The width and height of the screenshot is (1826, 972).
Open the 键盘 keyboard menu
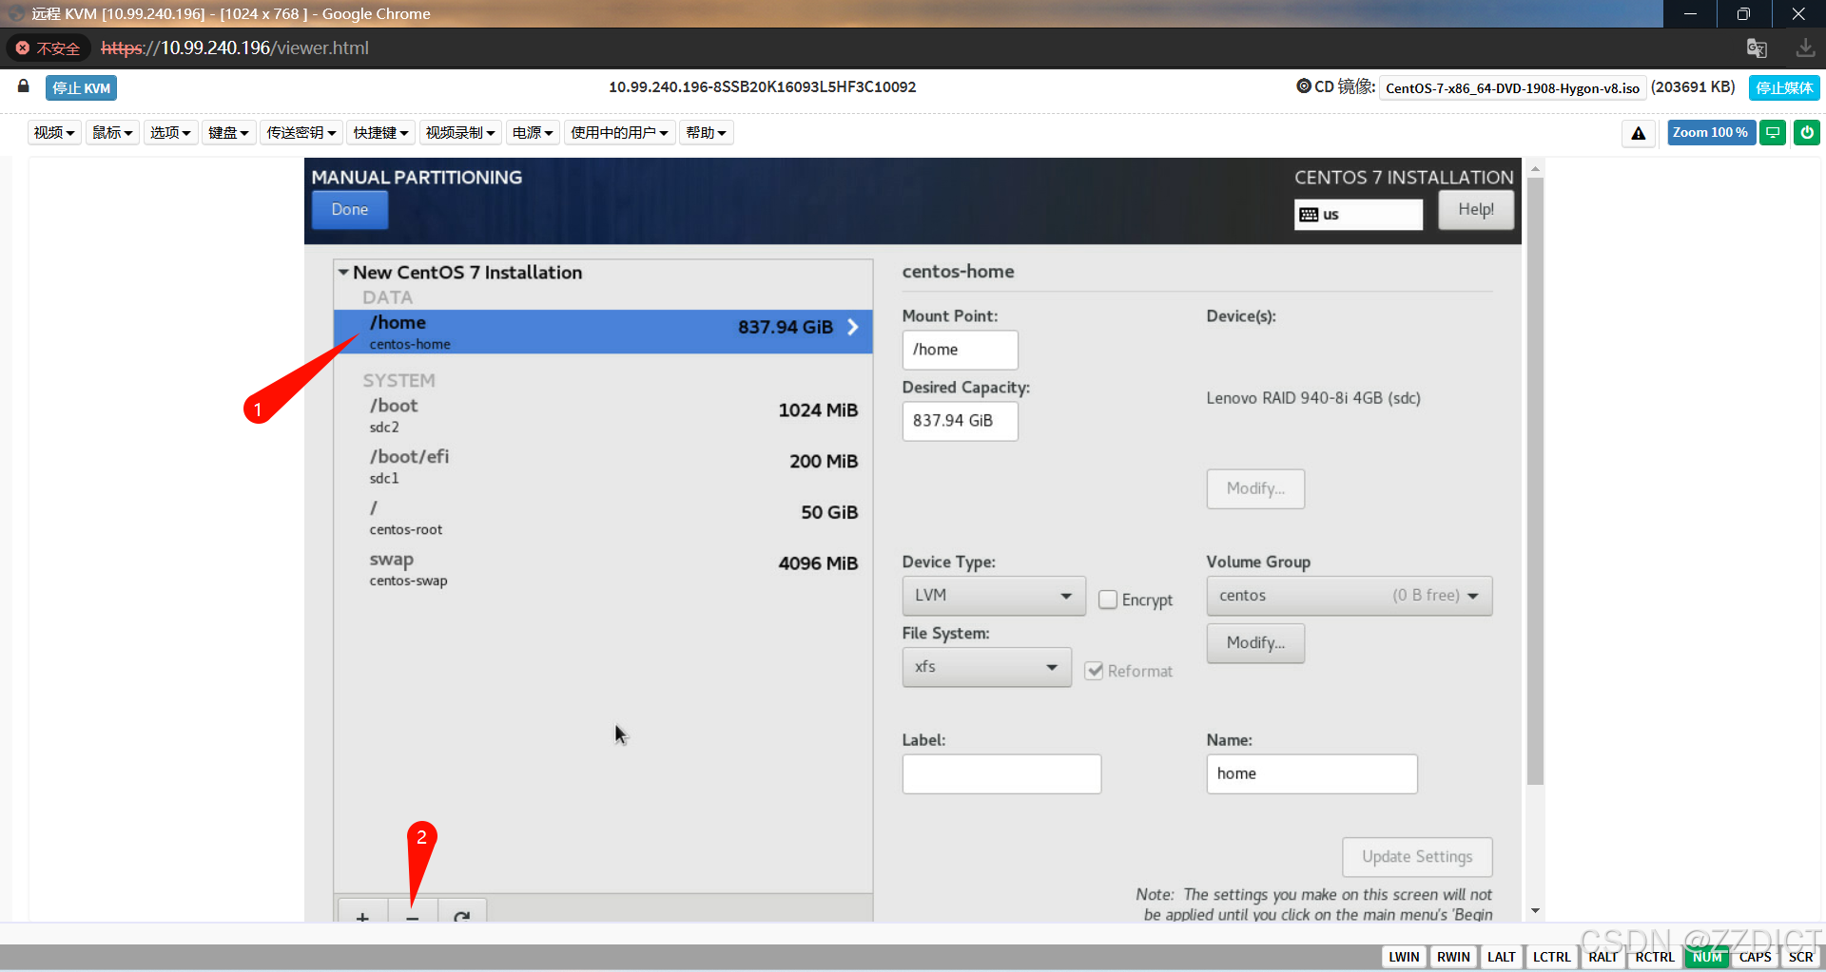[228, 133]
